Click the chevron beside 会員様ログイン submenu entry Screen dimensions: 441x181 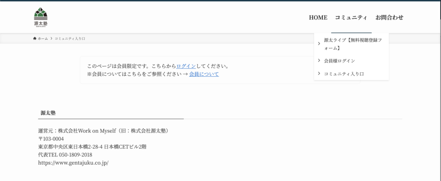click(x=319, y=61)
